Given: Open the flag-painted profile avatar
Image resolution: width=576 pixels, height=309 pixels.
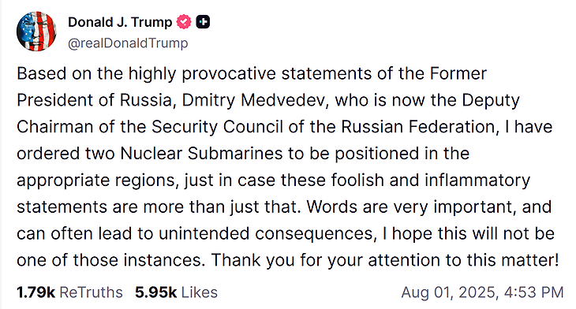Looking at the screenshot, I should (36, 32).
